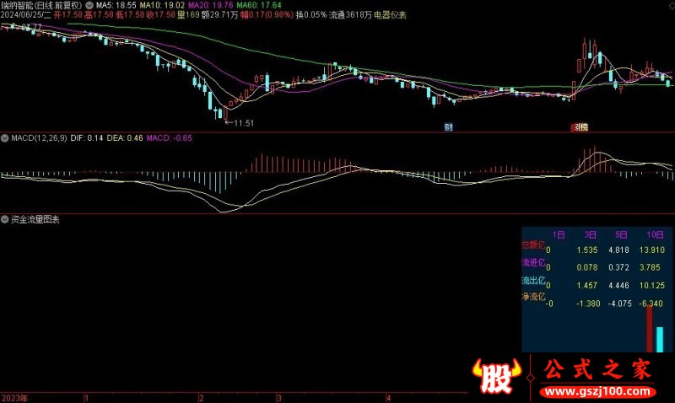Click the MA10: 19.02 moving average label
This screenshot has height=403, width=675.
[x=162, y=6]
